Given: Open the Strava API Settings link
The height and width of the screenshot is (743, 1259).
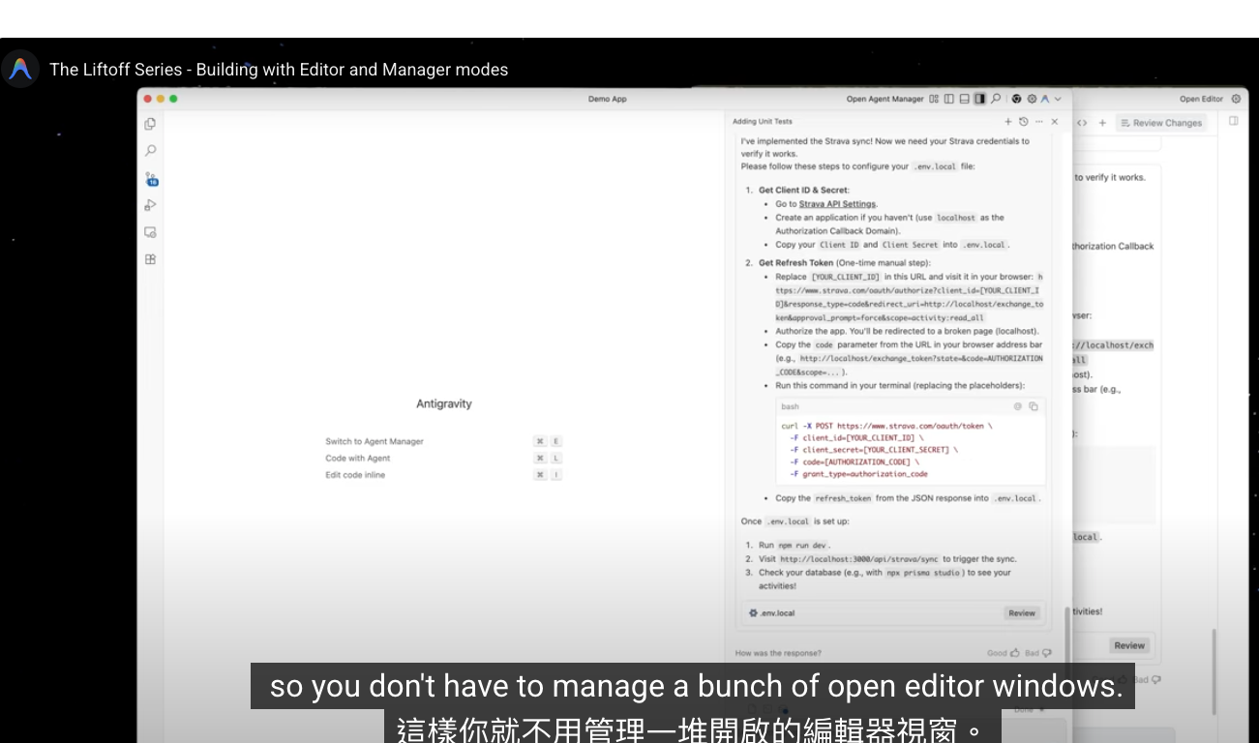Looking at the screenshot, I should (837, 204).
